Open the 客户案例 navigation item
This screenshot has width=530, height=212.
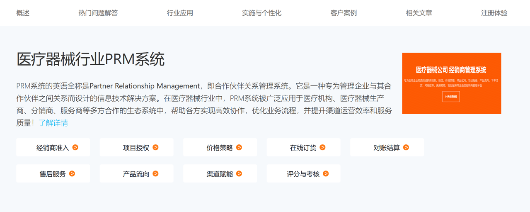(344, 13)
